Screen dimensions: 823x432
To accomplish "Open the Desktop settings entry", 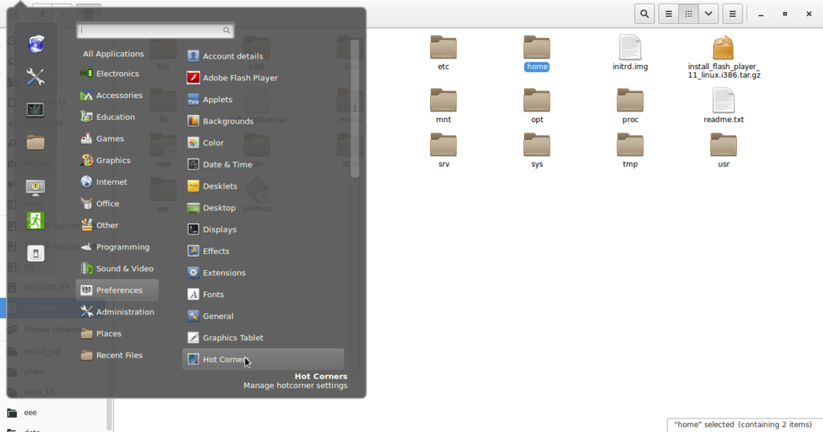I will click(x=263, y=208).
